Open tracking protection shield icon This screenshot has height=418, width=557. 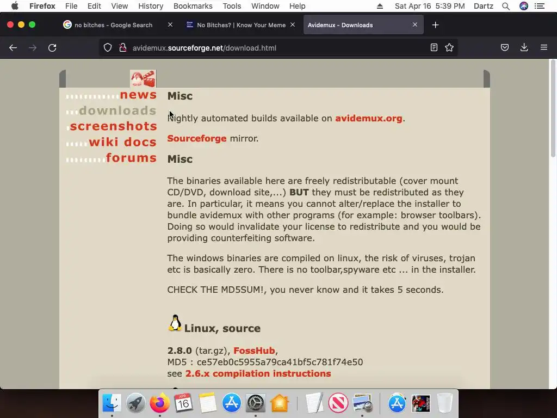[x=108, y=48]
